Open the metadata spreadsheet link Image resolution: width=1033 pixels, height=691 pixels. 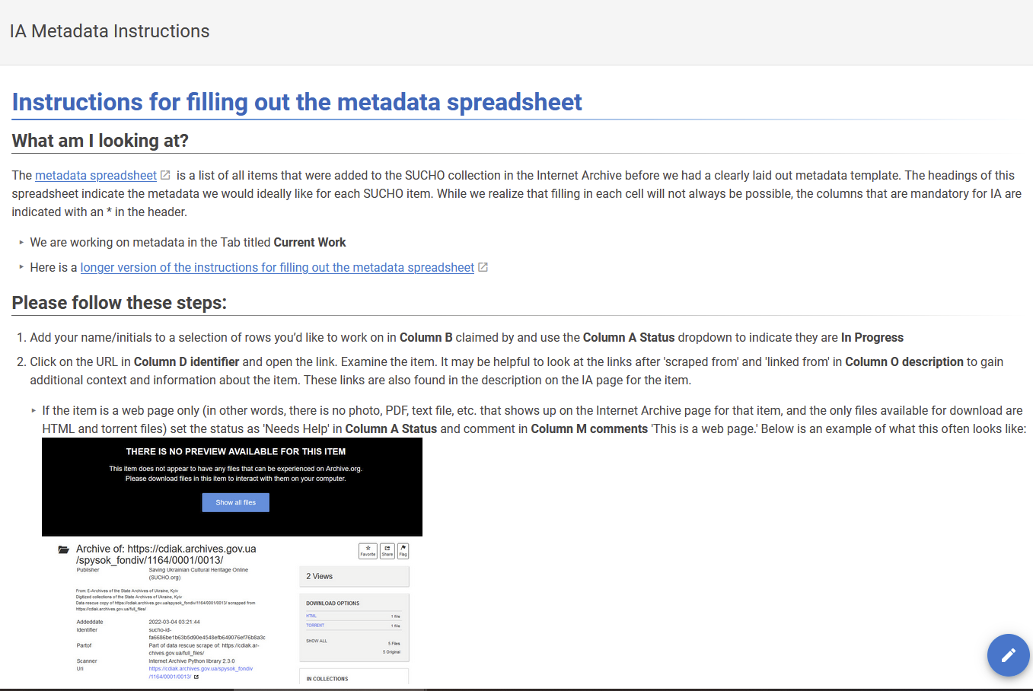pyautogui.click(x=96, y=176)
